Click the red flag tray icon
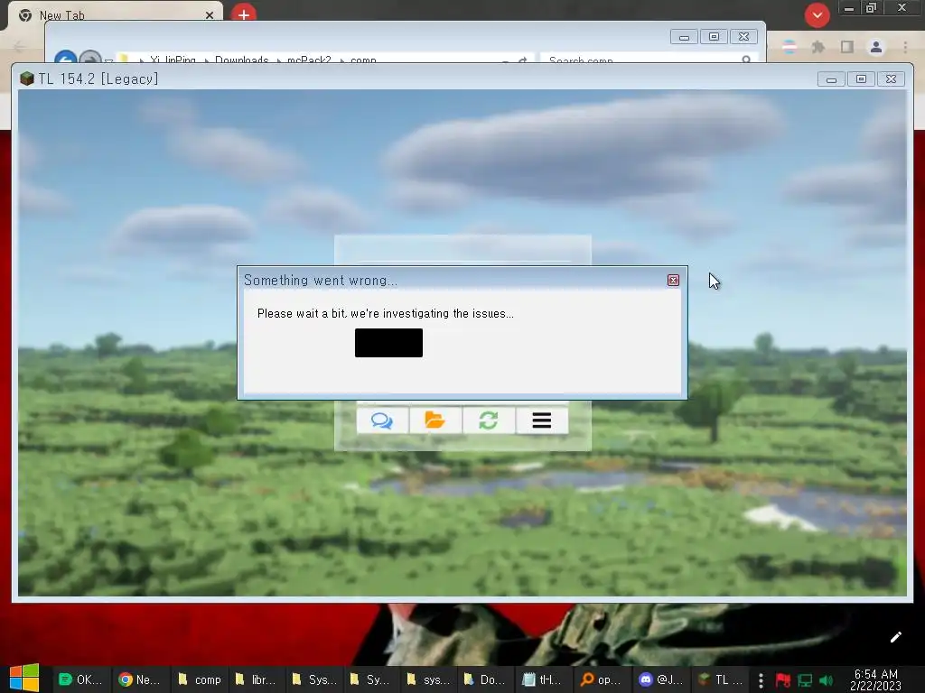 click(x=783, y=680)
